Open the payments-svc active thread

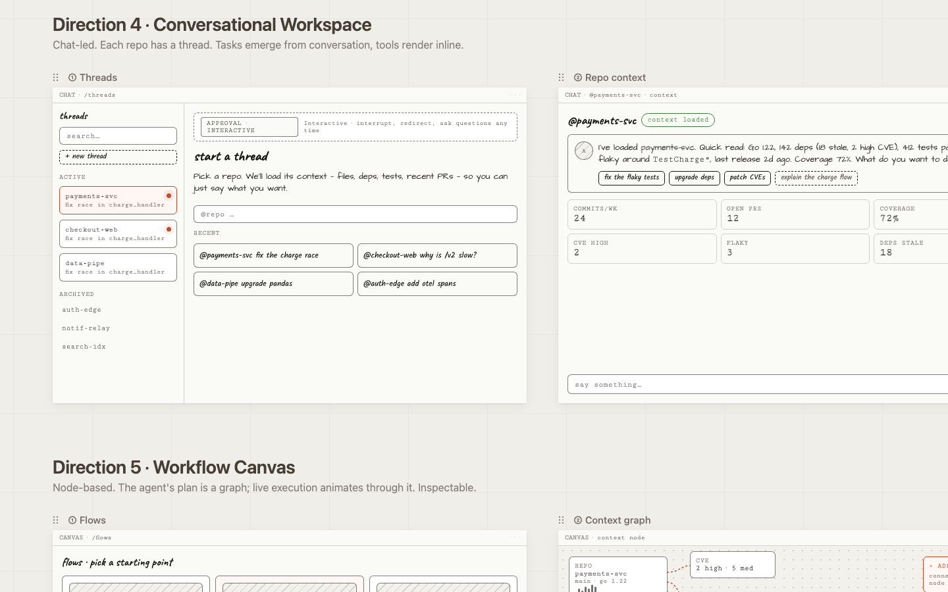click(x=118, y=200)
